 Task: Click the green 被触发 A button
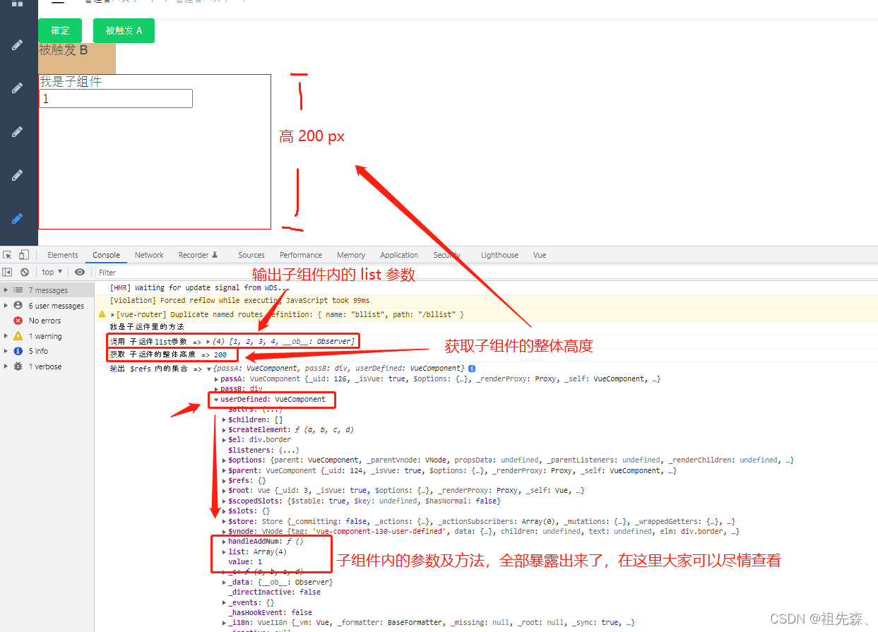124,30
